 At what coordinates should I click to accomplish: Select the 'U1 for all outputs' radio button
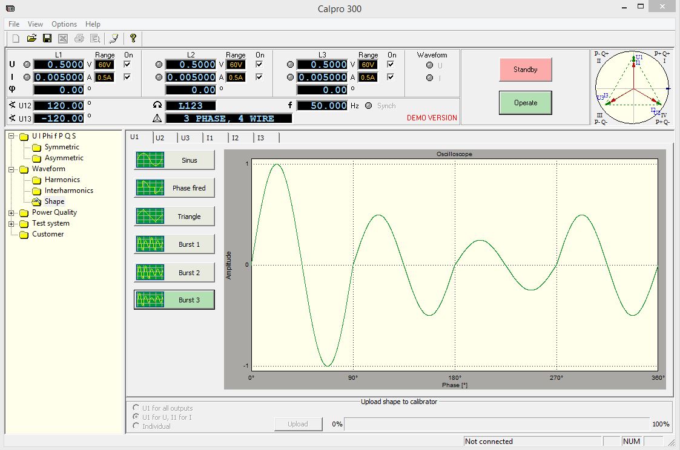pyautogui.click(x=136, y=408)
